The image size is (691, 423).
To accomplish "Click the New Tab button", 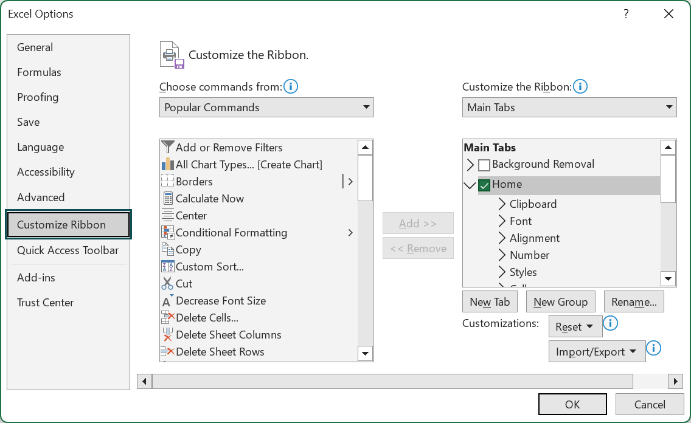I will tap(490, 301).
